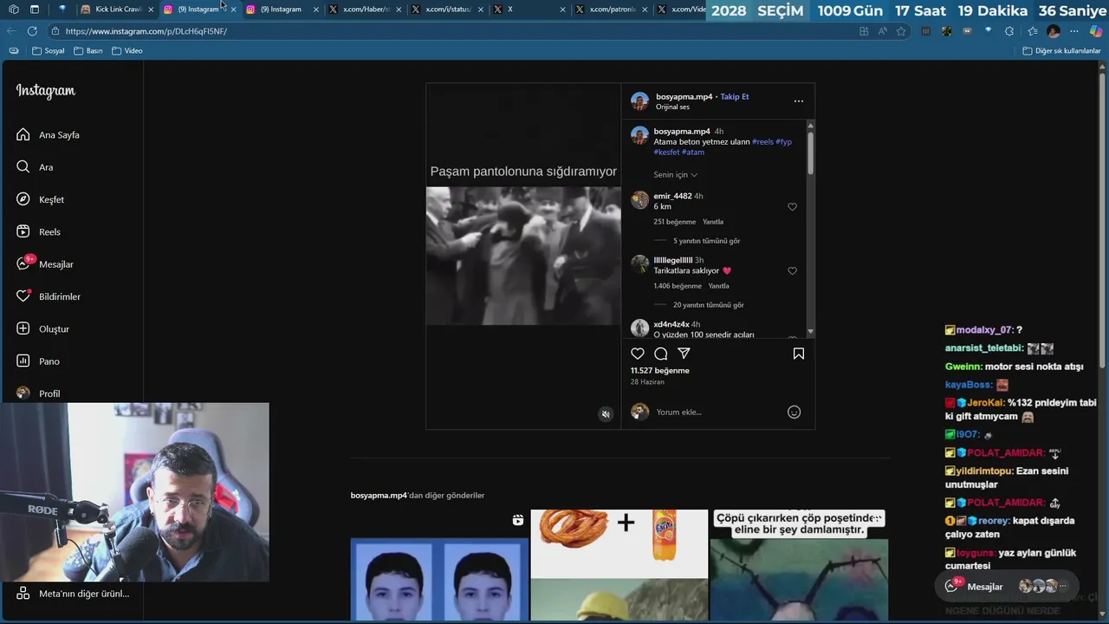This screenshot has width=1109, height=624.
Task: Open browser extensions puzzle icon
Action: [1009, 31]
